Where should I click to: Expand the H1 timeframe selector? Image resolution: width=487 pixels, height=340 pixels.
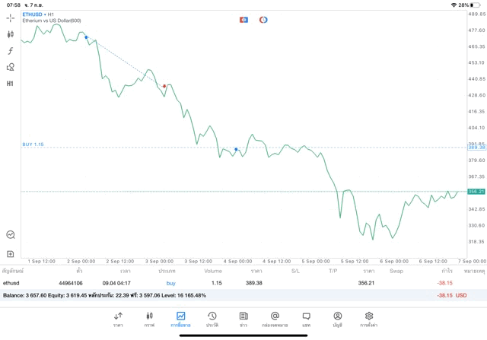[10, 84]
